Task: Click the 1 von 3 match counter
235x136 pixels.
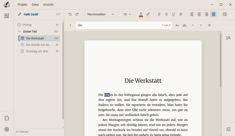Action: [166, 25]
